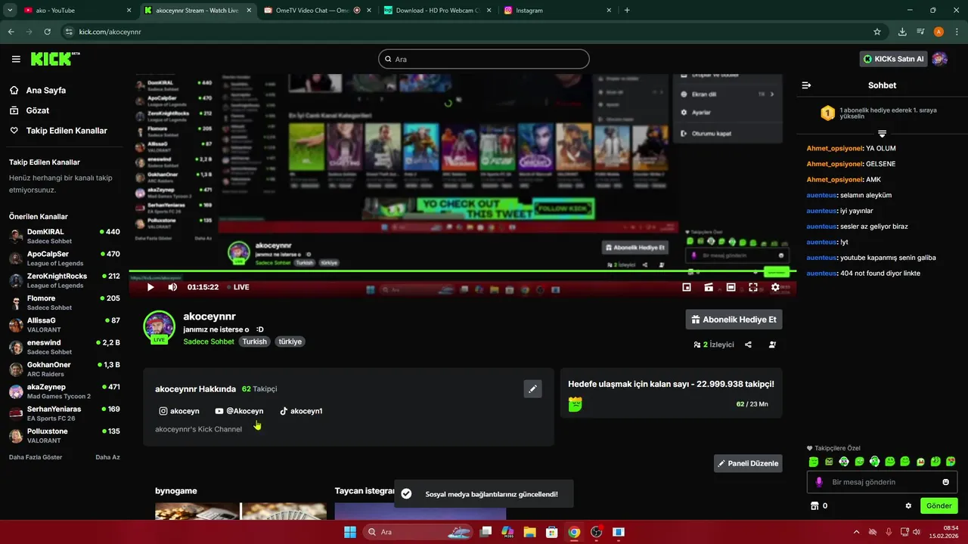
Task: Open AllissaG recommended channel
Action: (x=64, y=325)
